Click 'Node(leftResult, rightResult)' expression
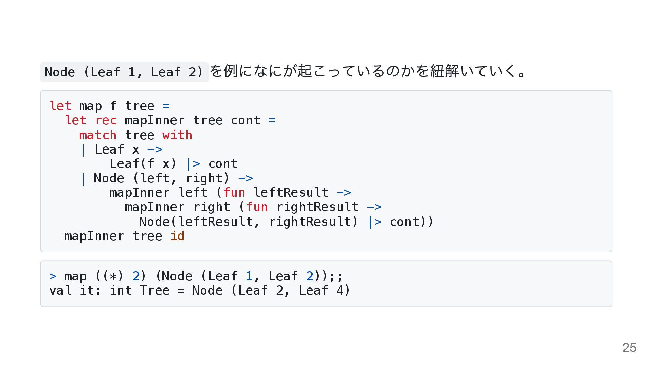The height and width of the screenshot is (367, 652). coord(248,222)
